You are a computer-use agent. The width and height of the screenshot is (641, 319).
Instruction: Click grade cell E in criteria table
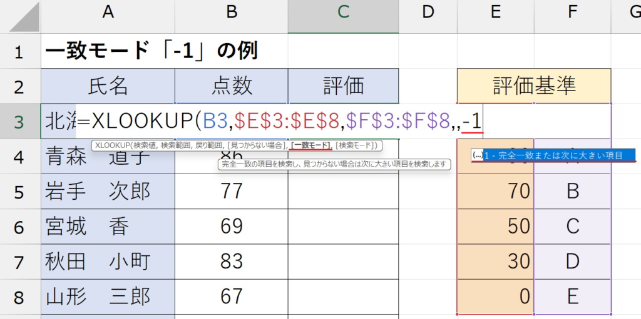point(573,297)
